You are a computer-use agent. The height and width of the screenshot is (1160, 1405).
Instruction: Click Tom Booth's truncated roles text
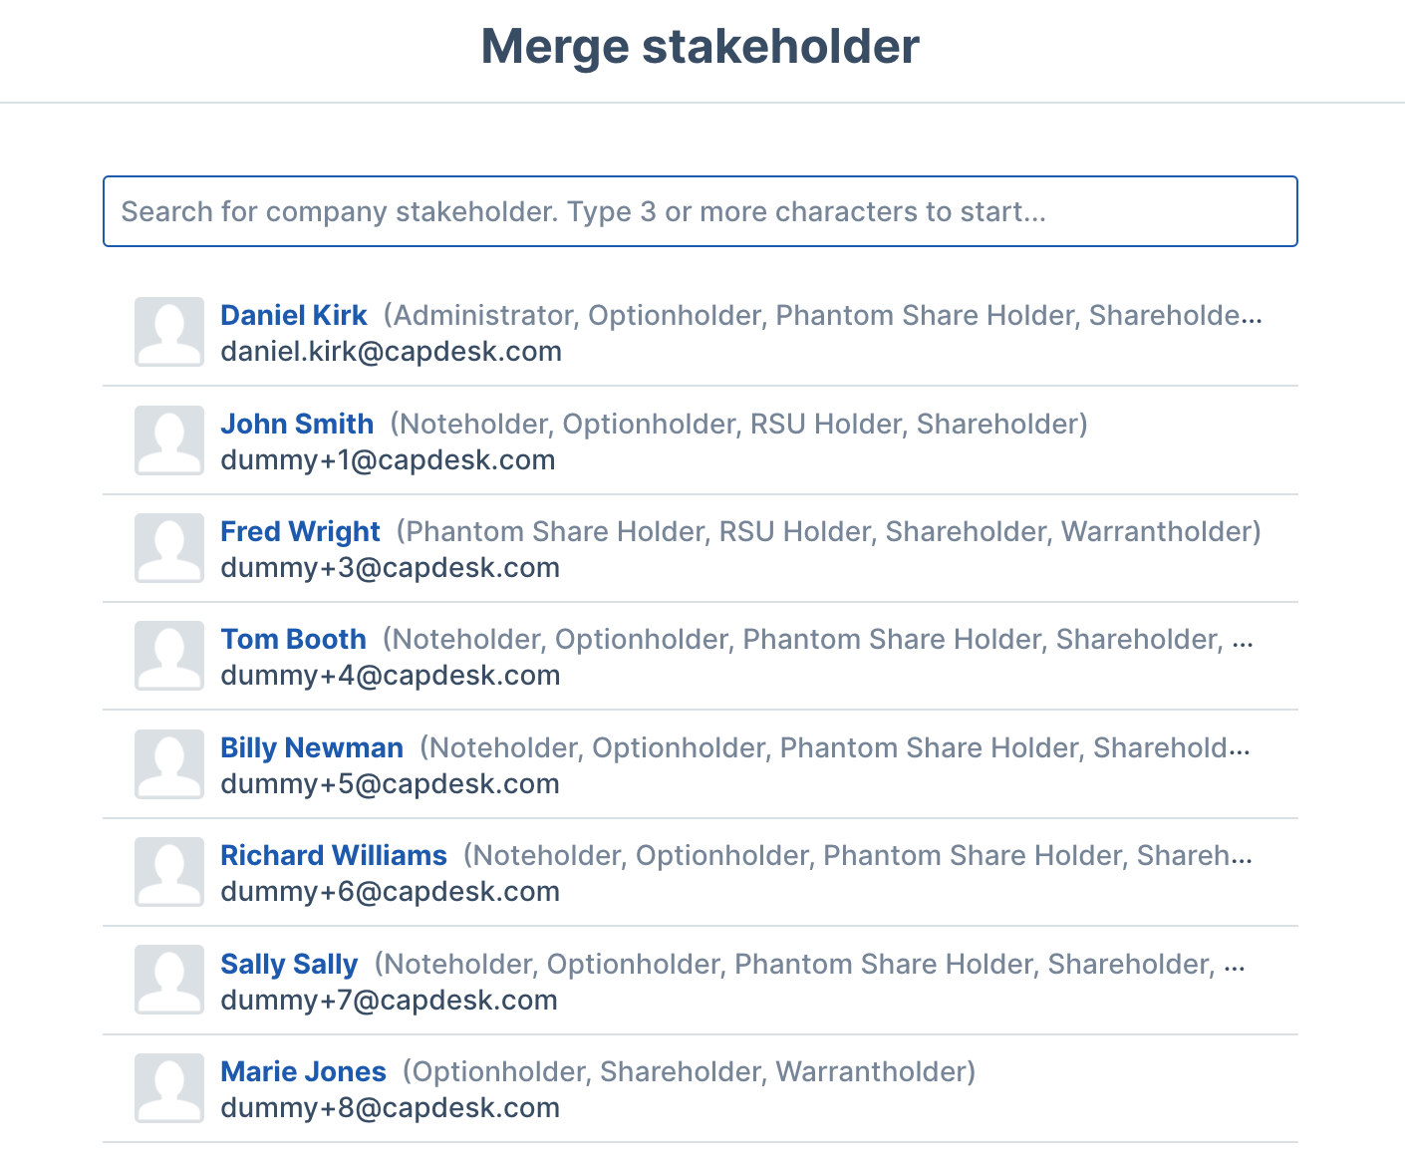[818, 639]
